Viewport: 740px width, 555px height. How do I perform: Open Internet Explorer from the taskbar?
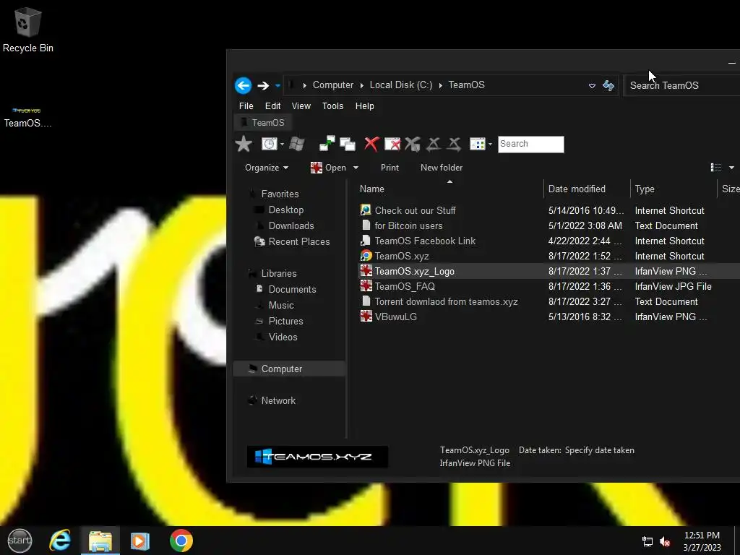tap(60, 541)
